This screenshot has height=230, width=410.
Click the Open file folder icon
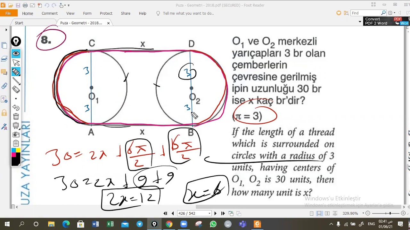[11, 5]
